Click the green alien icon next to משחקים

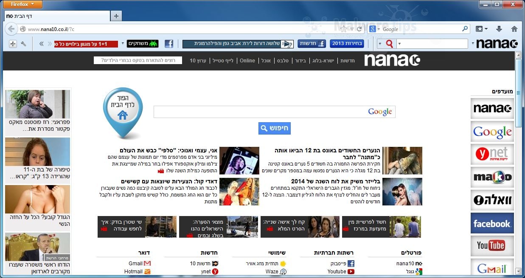[153, 43]
